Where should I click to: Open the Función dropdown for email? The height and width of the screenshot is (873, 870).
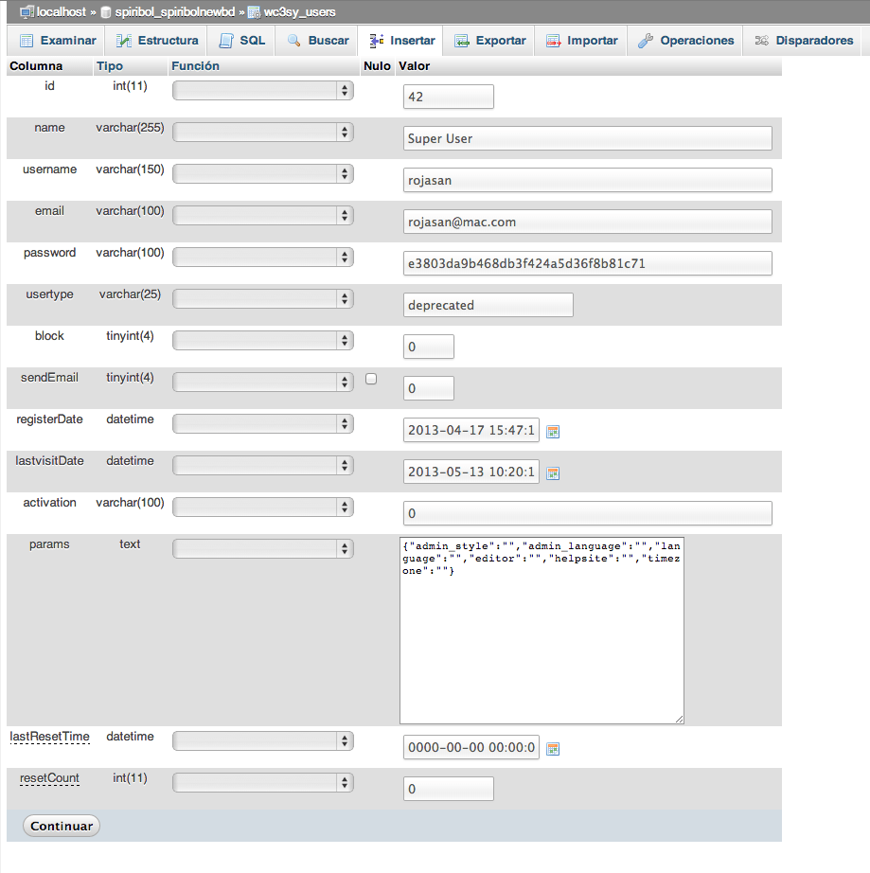pyautogui.click(x=263, y=216)
